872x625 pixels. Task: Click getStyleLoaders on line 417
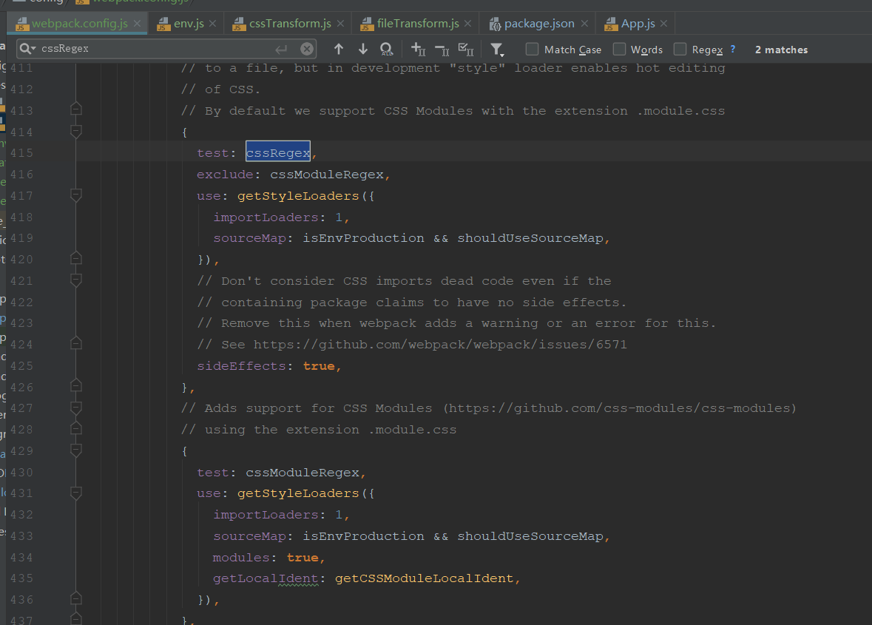click(x=298, y=196)
